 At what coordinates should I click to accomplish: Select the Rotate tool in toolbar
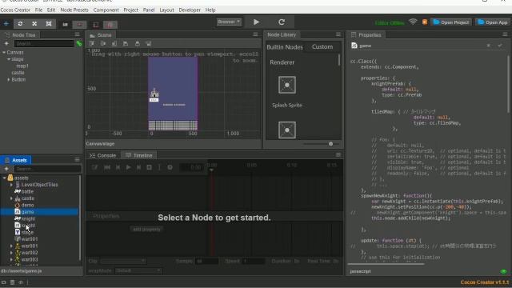pyautogui.click(x=20, y=23)
